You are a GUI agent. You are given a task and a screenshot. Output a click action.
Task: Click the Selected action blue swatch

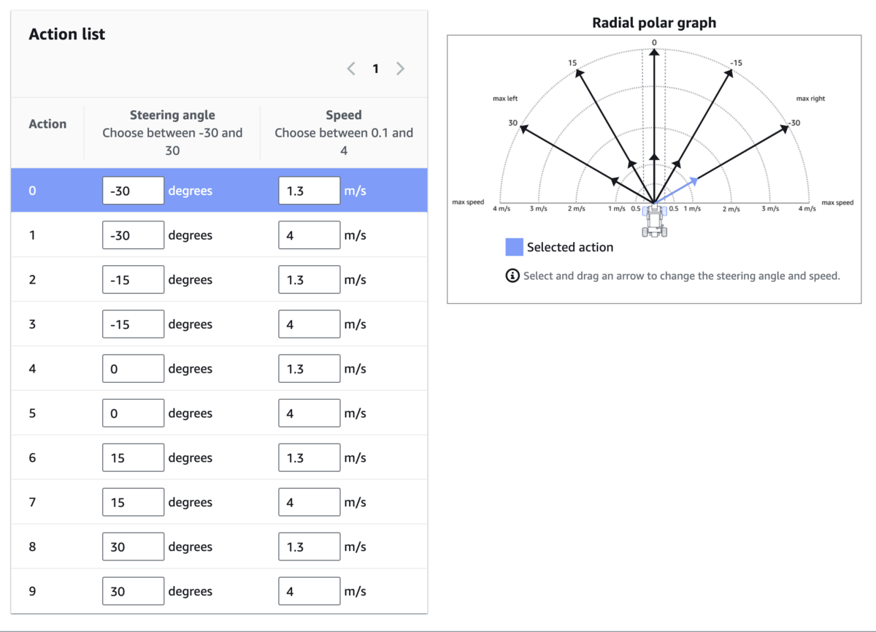pos(514,247)
